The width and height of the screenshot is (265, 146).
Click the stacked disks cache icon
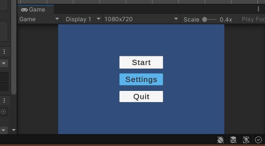pos(233,140)
